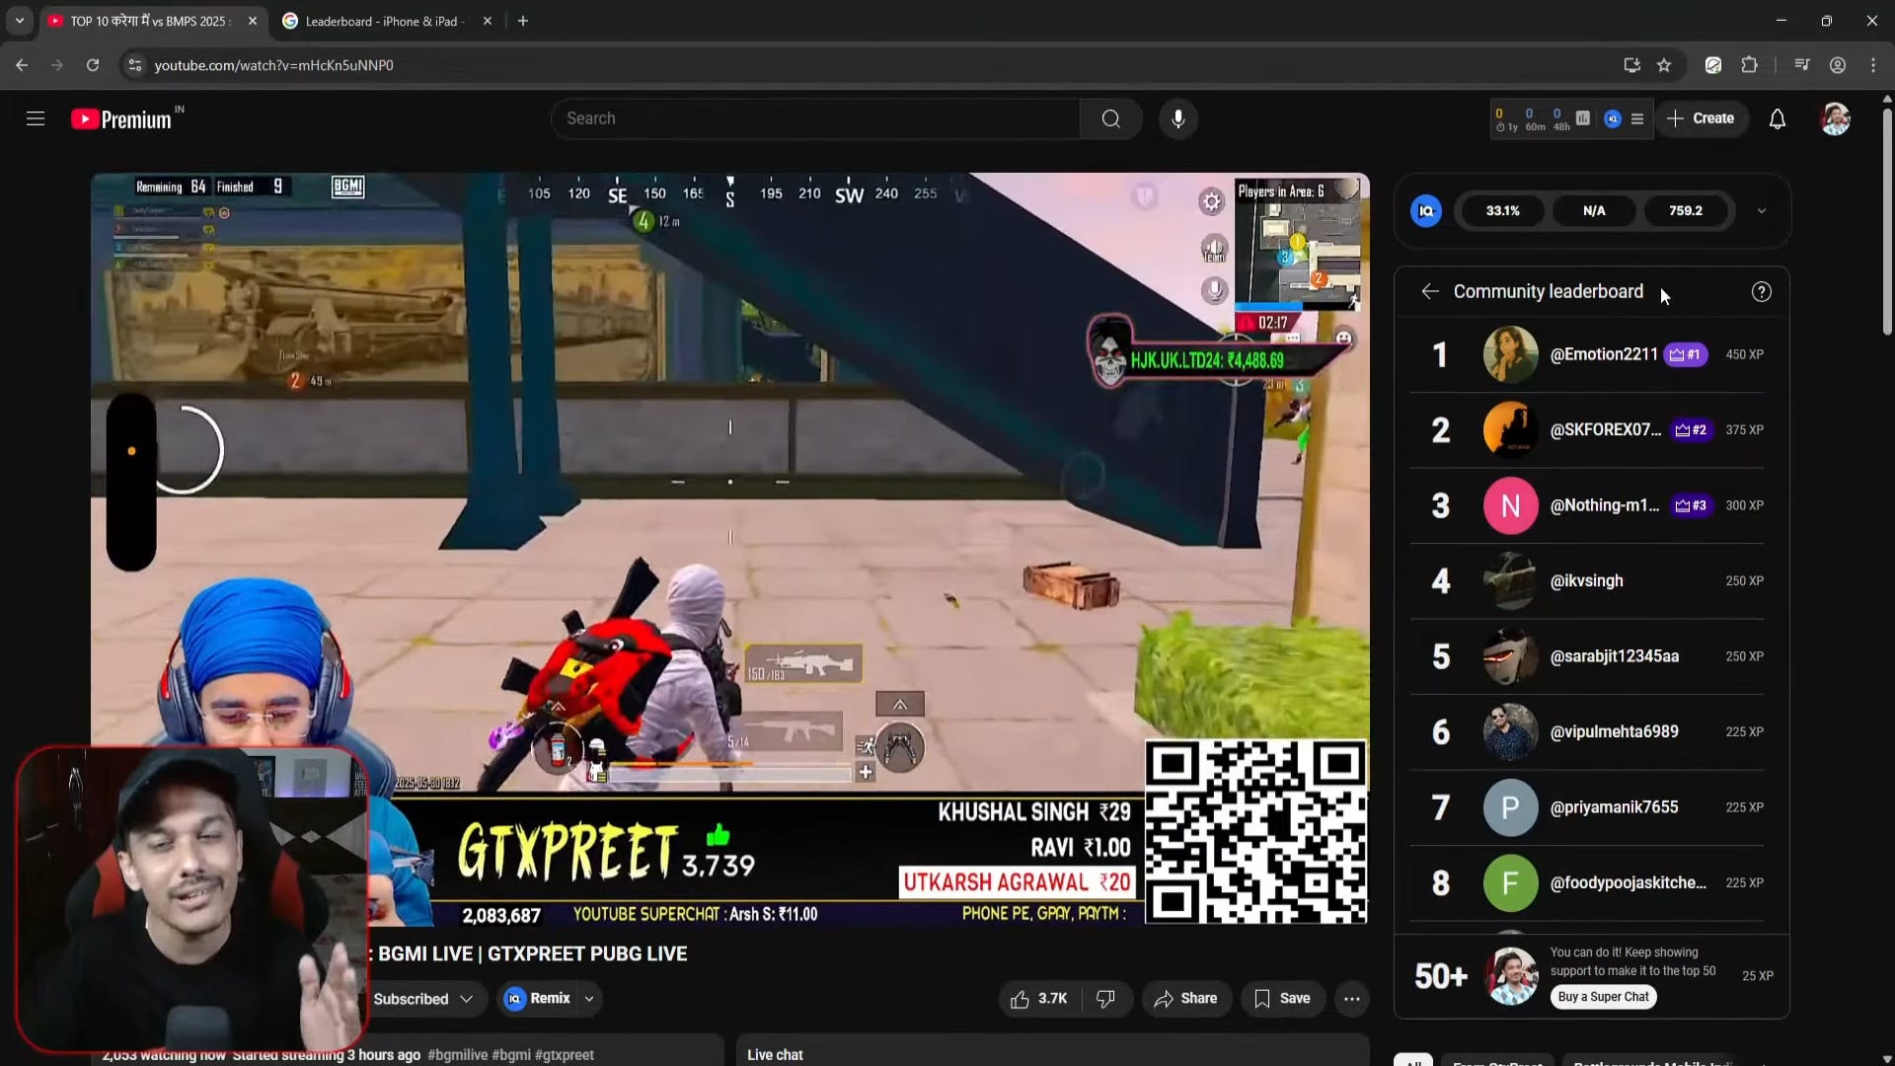1895x1066 pixels.
Task: Expand the vidIQ score panel chevron
Action: 1762,211
